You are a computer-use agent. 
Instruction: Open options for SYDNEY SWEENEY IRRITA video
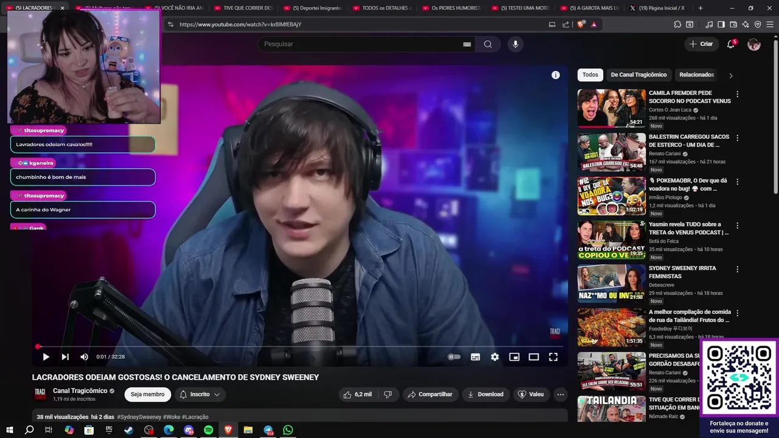coord(738,269)
